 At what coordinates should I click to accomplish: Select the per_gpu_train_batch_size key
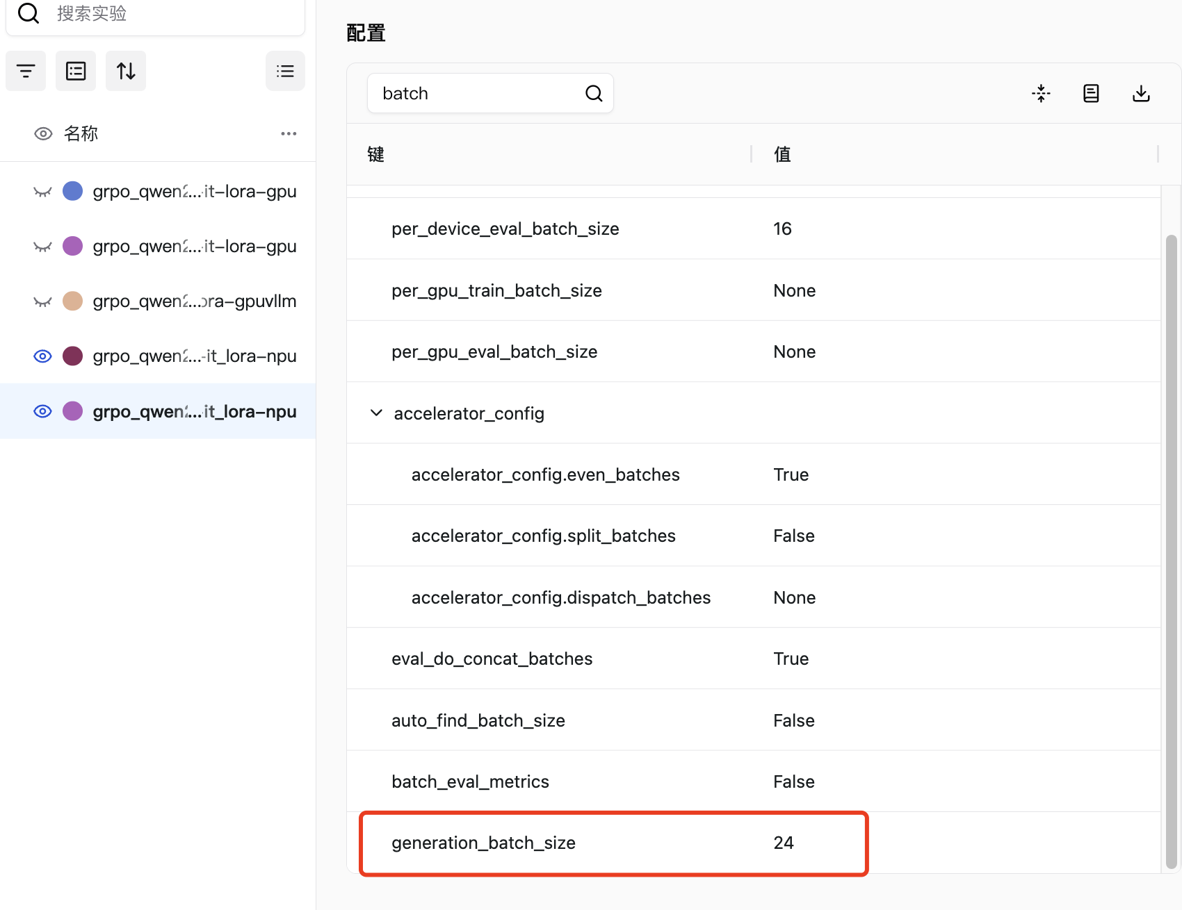click(x=496, y=290)
